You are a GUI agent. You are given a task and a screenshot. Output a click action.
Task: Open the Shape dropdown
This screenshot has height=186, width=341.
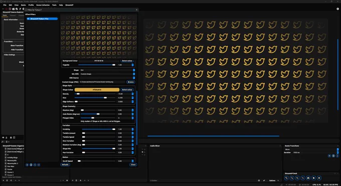click(x=107, y=70)
